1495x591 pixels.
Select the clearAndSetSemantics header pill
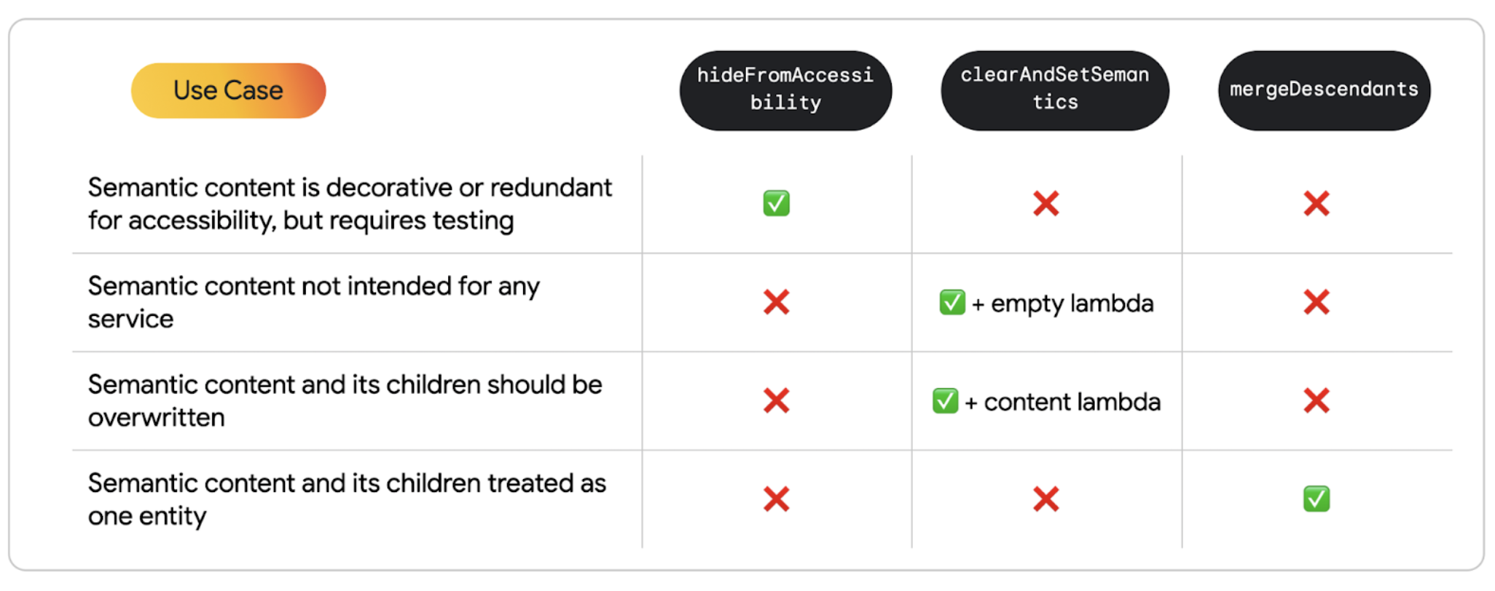pyautogui.click(x=1054, y=90)
